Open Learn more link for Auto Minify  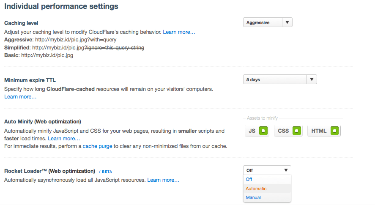64,139
